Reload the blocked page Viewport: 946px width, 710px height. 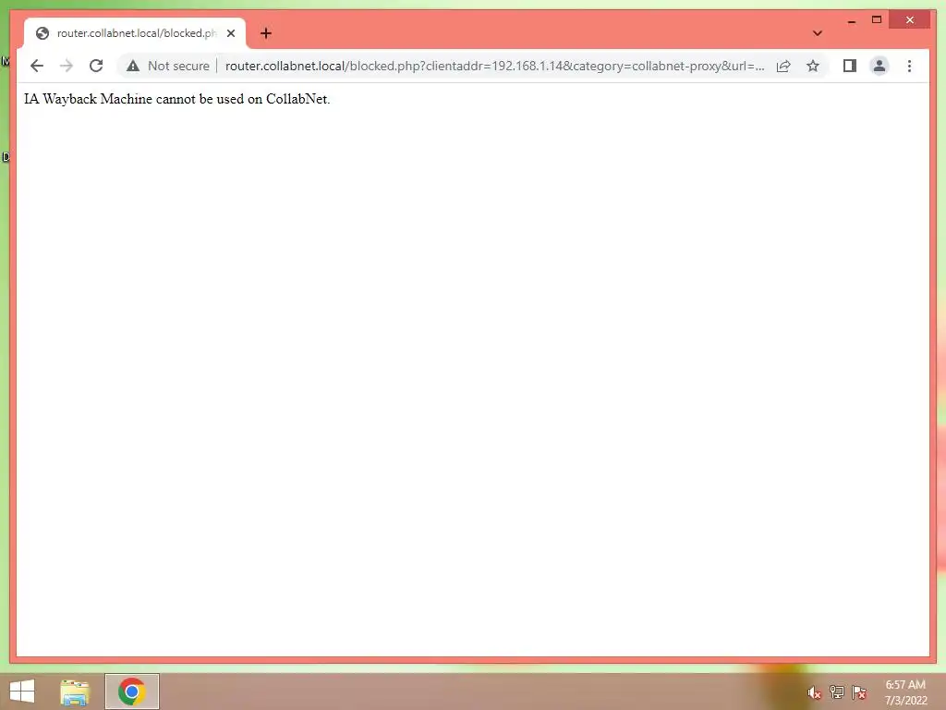(96, 66)
